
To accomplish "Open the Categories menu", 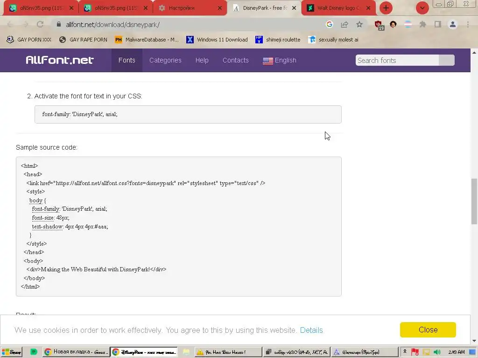I will (165, 60).
